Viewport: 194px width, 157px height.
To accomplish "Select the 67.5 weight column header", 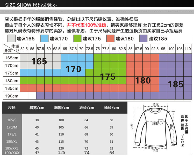I will click(x=73, y=49).
